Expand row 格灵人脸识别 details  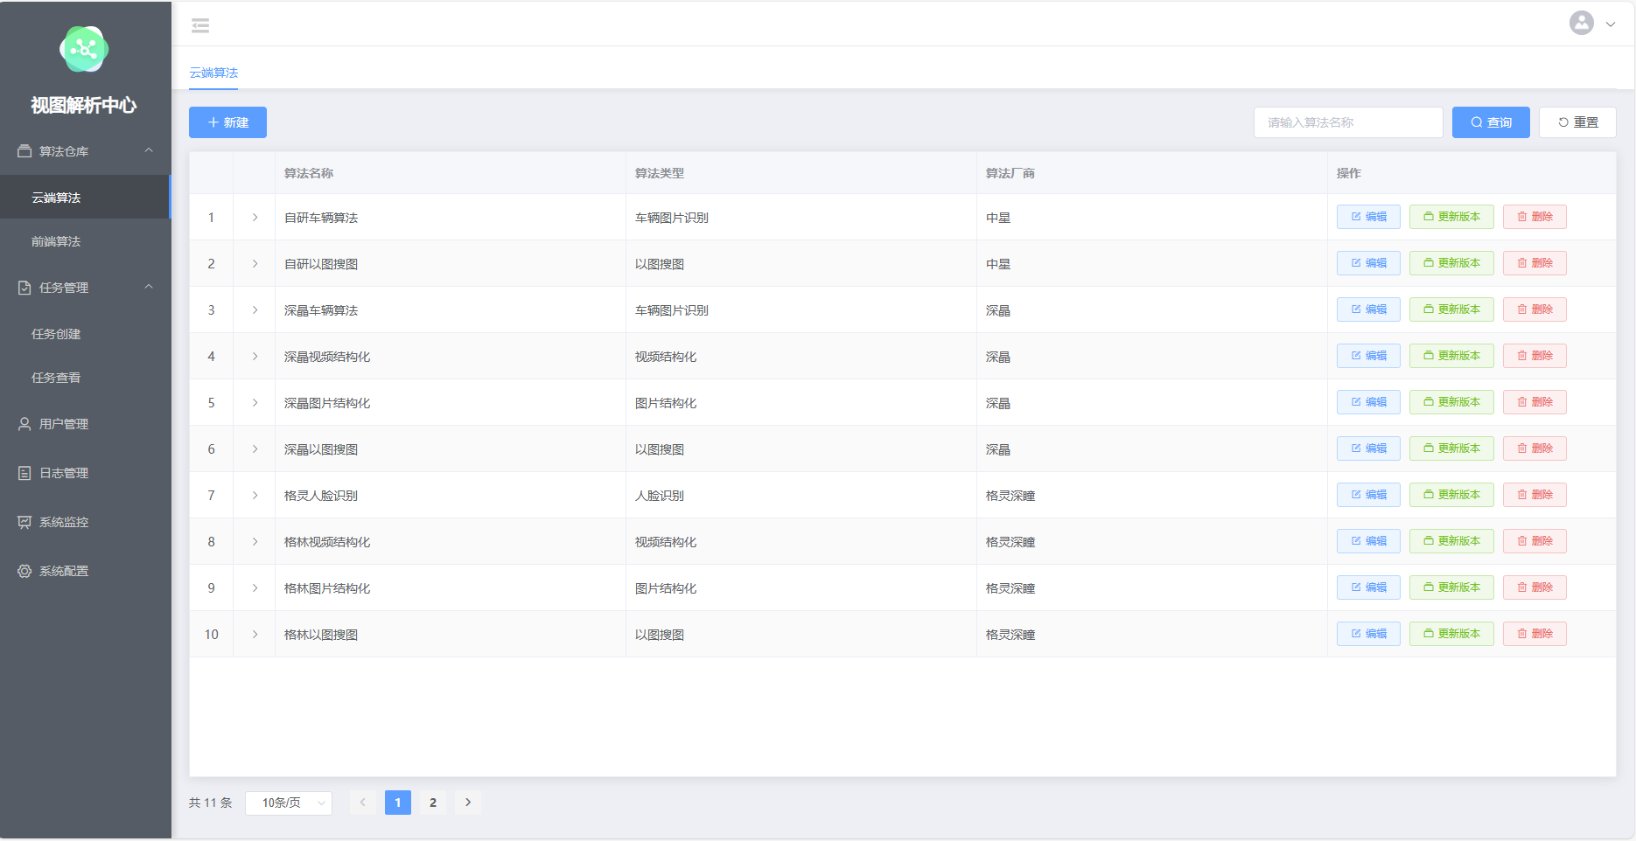click(255, 496)
